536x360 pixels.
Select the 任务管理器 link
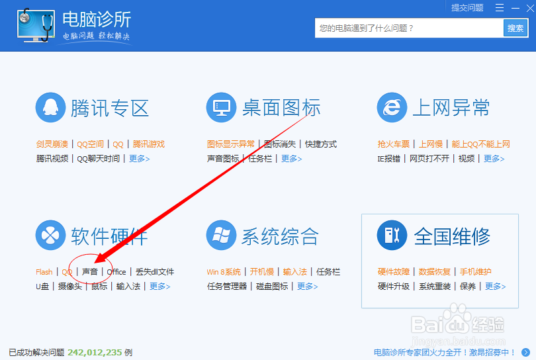[227, 287]
